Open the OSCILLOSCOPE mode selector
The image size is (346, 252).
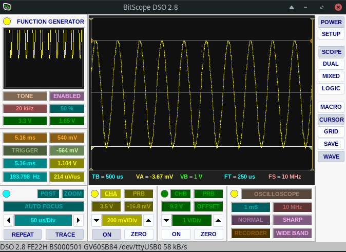(x=277, y=194)
